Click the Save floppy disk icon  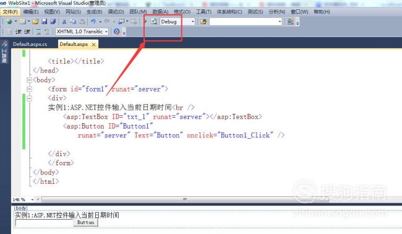point(45,22)
